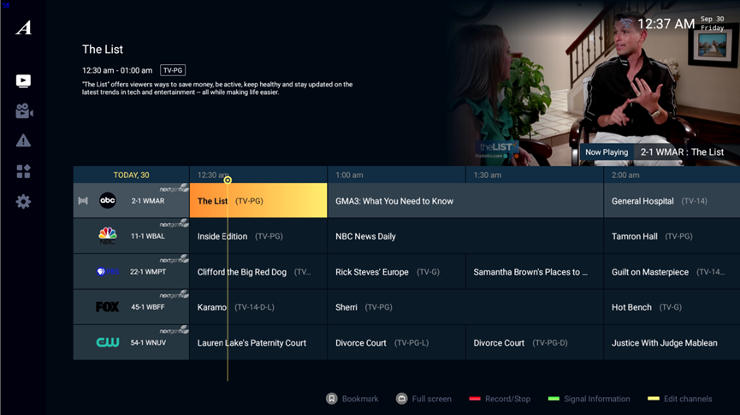Screen dimensions: 740x415
Task: Select Lauren Lake's Paternity Court
Action: pyautogui.click(x=258, y=342)
